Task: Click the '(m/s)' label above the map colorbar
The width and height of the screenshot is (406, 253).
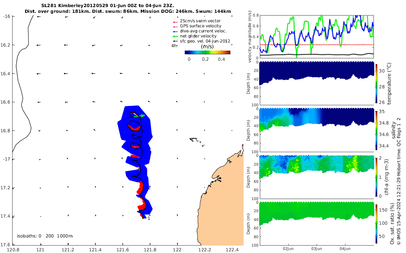Action: (x=207, y=47)
